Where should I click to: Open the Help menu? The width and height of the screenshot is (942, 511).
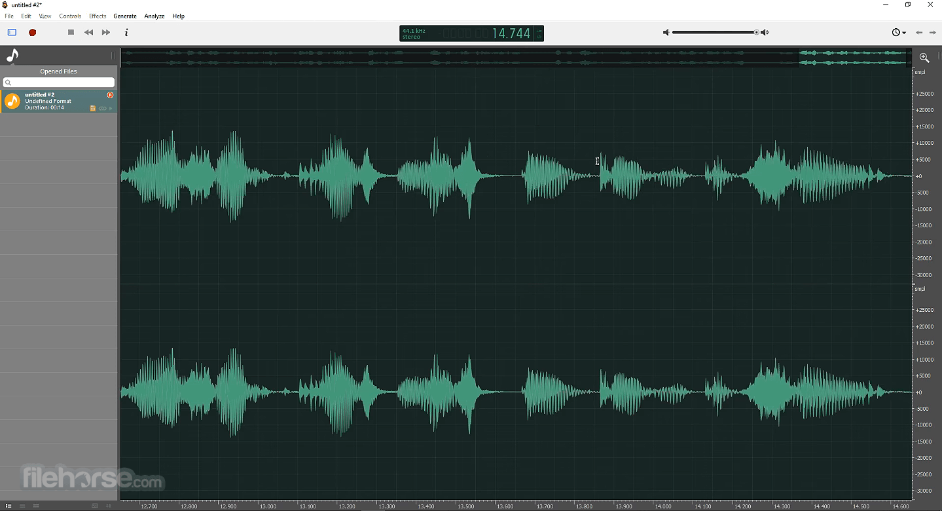pos(178,16)
